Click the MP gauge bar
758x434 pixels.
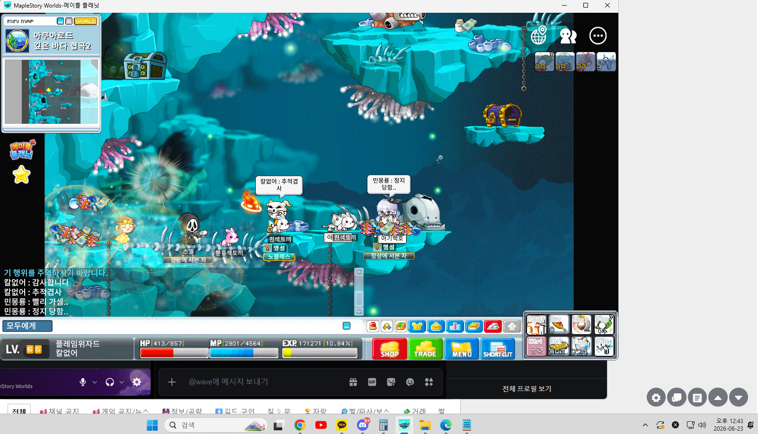coord(244,353)
